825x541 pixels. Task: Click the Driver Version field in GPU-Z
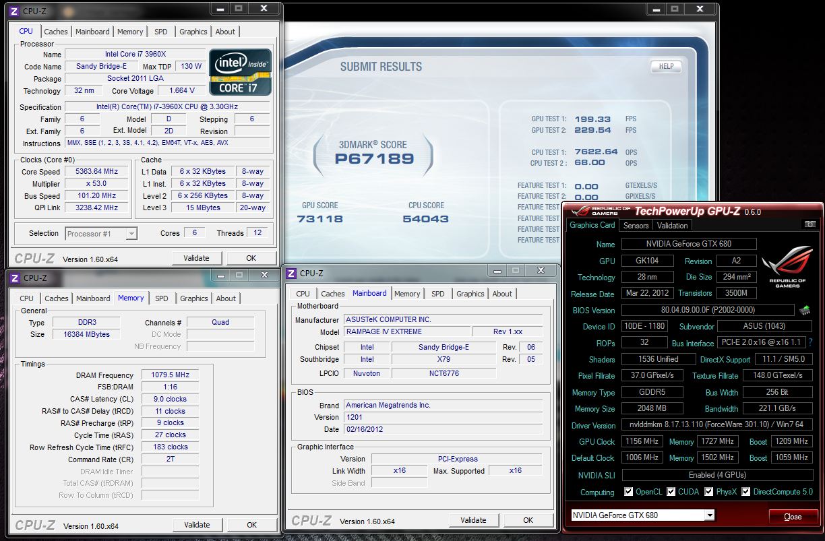point(716,426)
